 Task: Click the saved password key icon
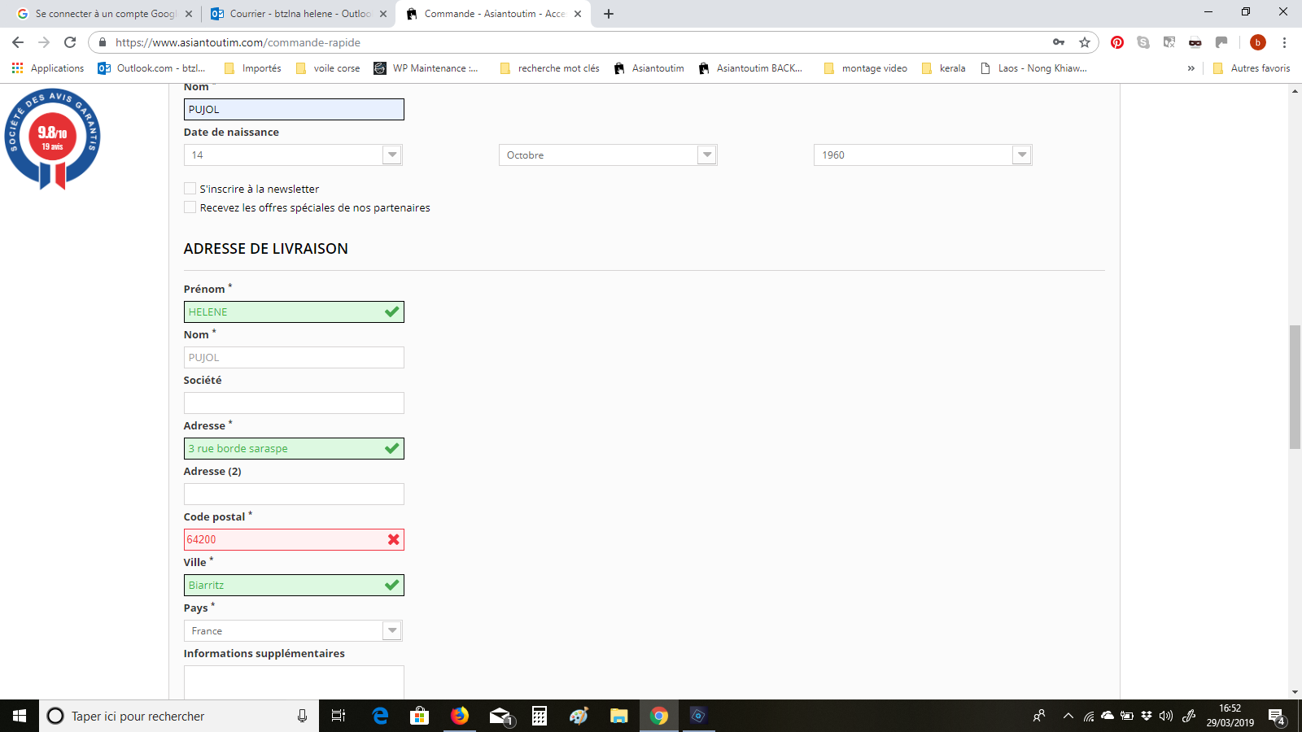pyautogui.click(x=1059, y=42)
